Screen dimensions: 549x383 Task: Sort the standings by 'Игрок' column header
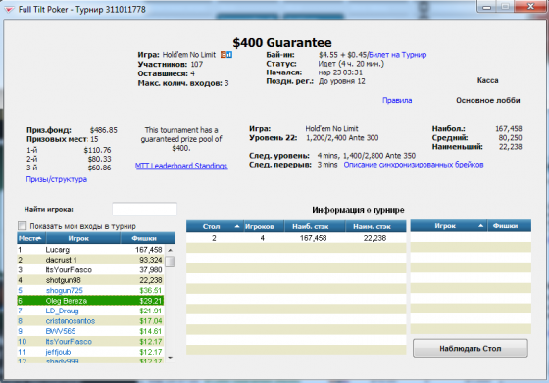(83, 238)
